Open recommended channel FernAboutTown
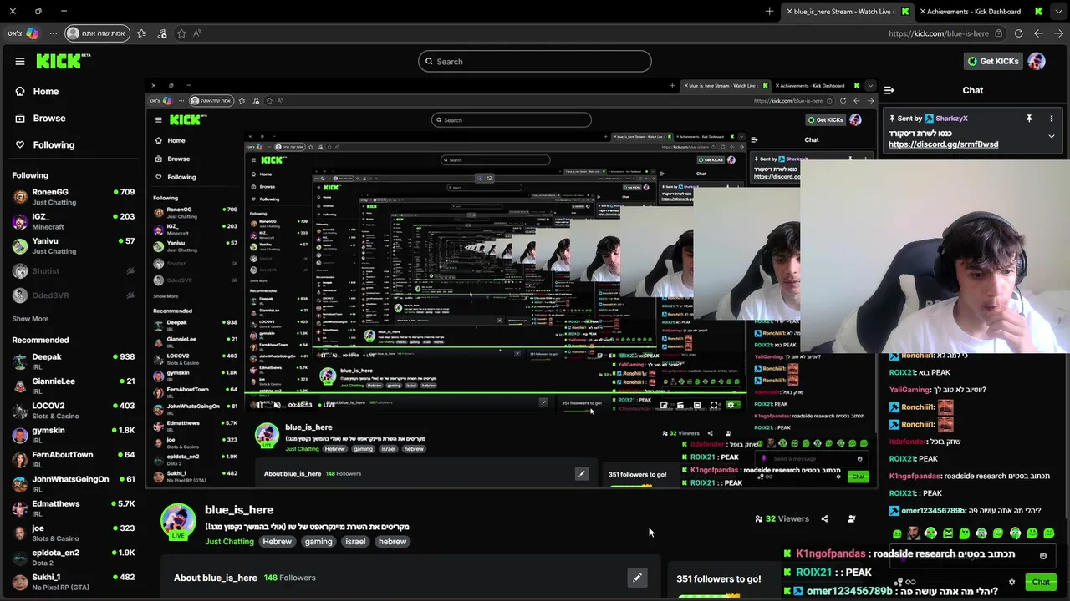1070x601 pixels. [74, 459]
